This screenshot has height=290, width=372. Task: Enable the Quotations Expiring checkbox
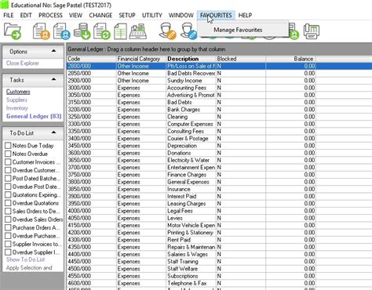point(8,194)
